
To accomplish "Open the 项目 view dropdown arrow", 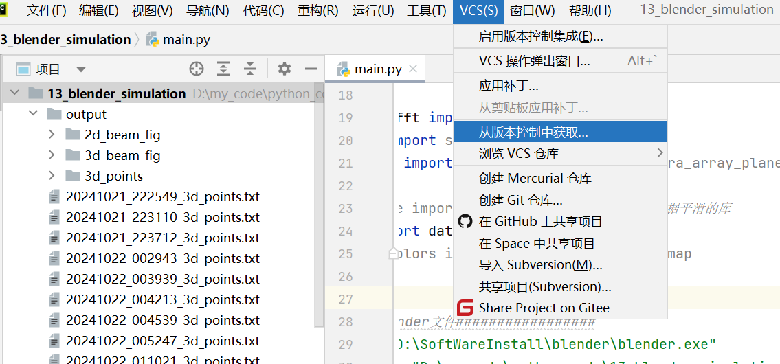I will 80,69.
